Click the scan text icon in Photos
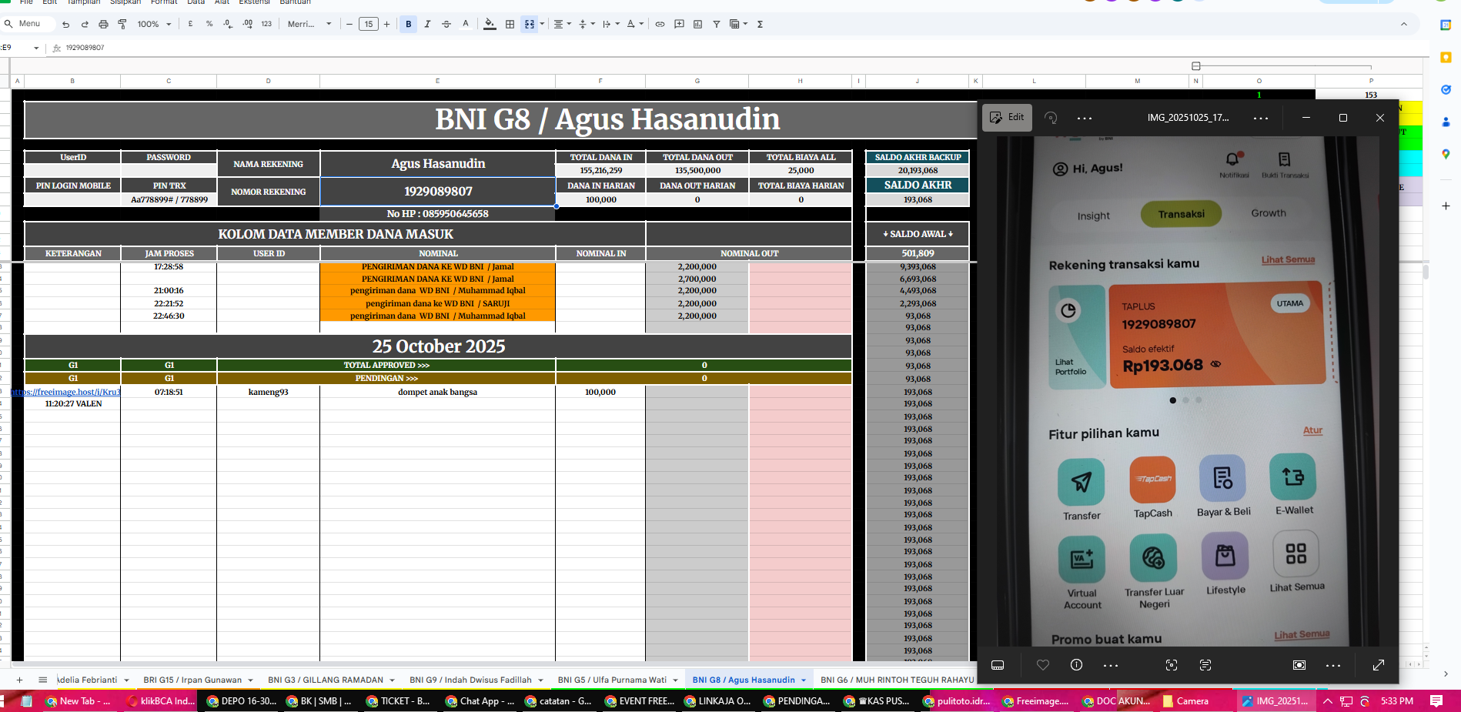Image resolution: width=1461 pixels, height=712 pixels. point(1205,665)
